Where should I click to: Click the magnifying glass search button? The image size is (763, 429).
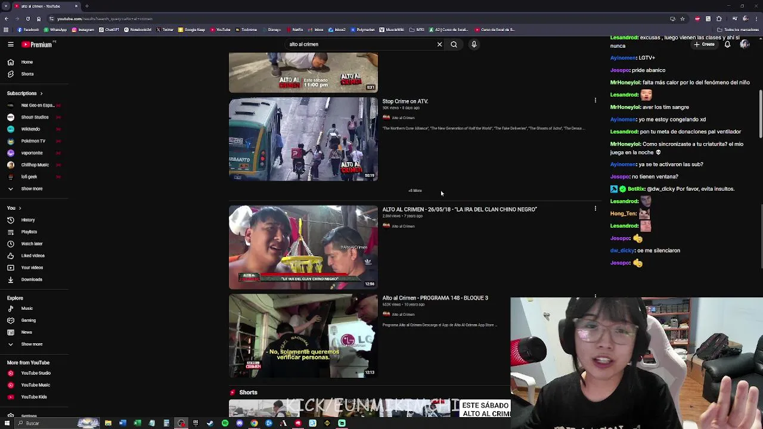tap(454, 44)
